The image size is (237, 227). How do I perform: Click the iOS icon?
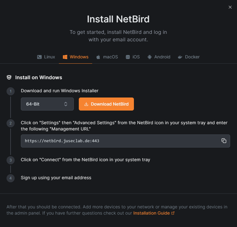pos(128,57)
